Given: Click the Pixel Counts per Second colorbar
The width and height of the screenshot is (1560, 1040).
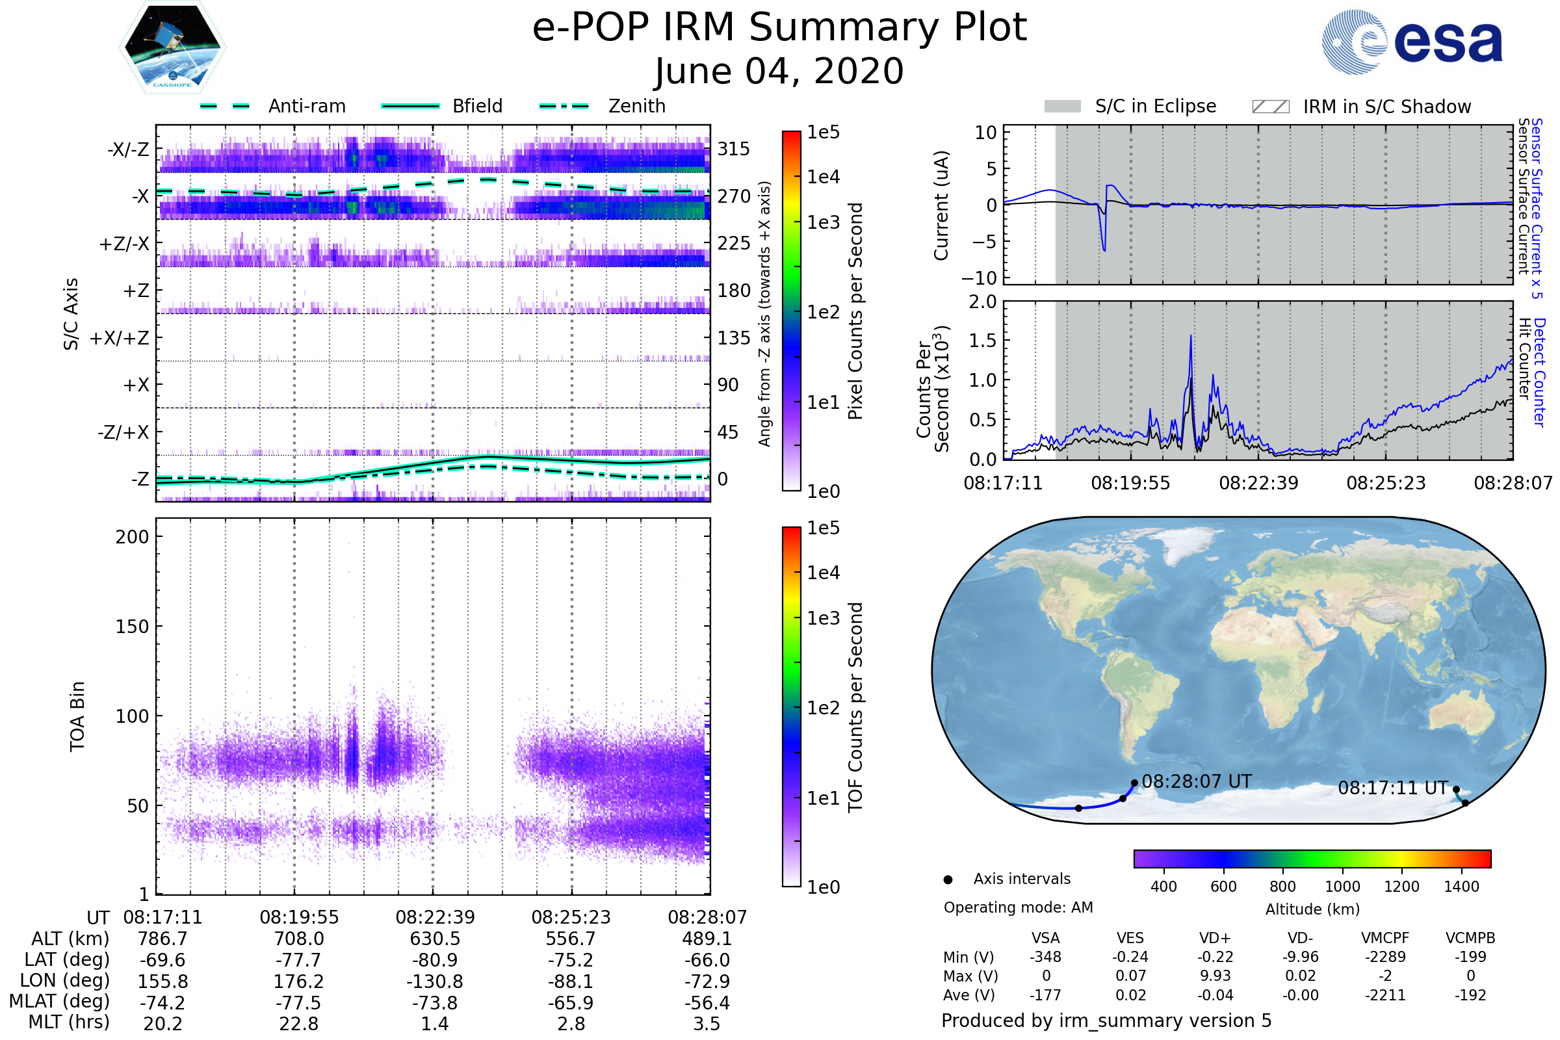Looking at the screenshot, I should [792, 312].
